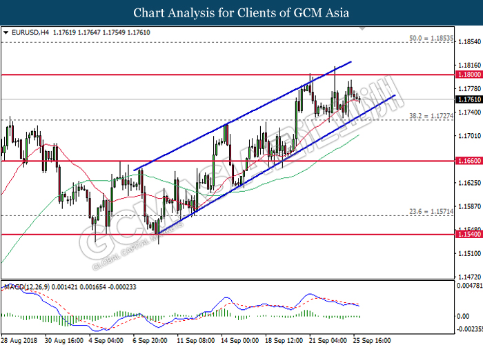This screenshot has width=483, height=345.
Task: Click the 28 Aug 2018 date label
Action: coord(17,341)
